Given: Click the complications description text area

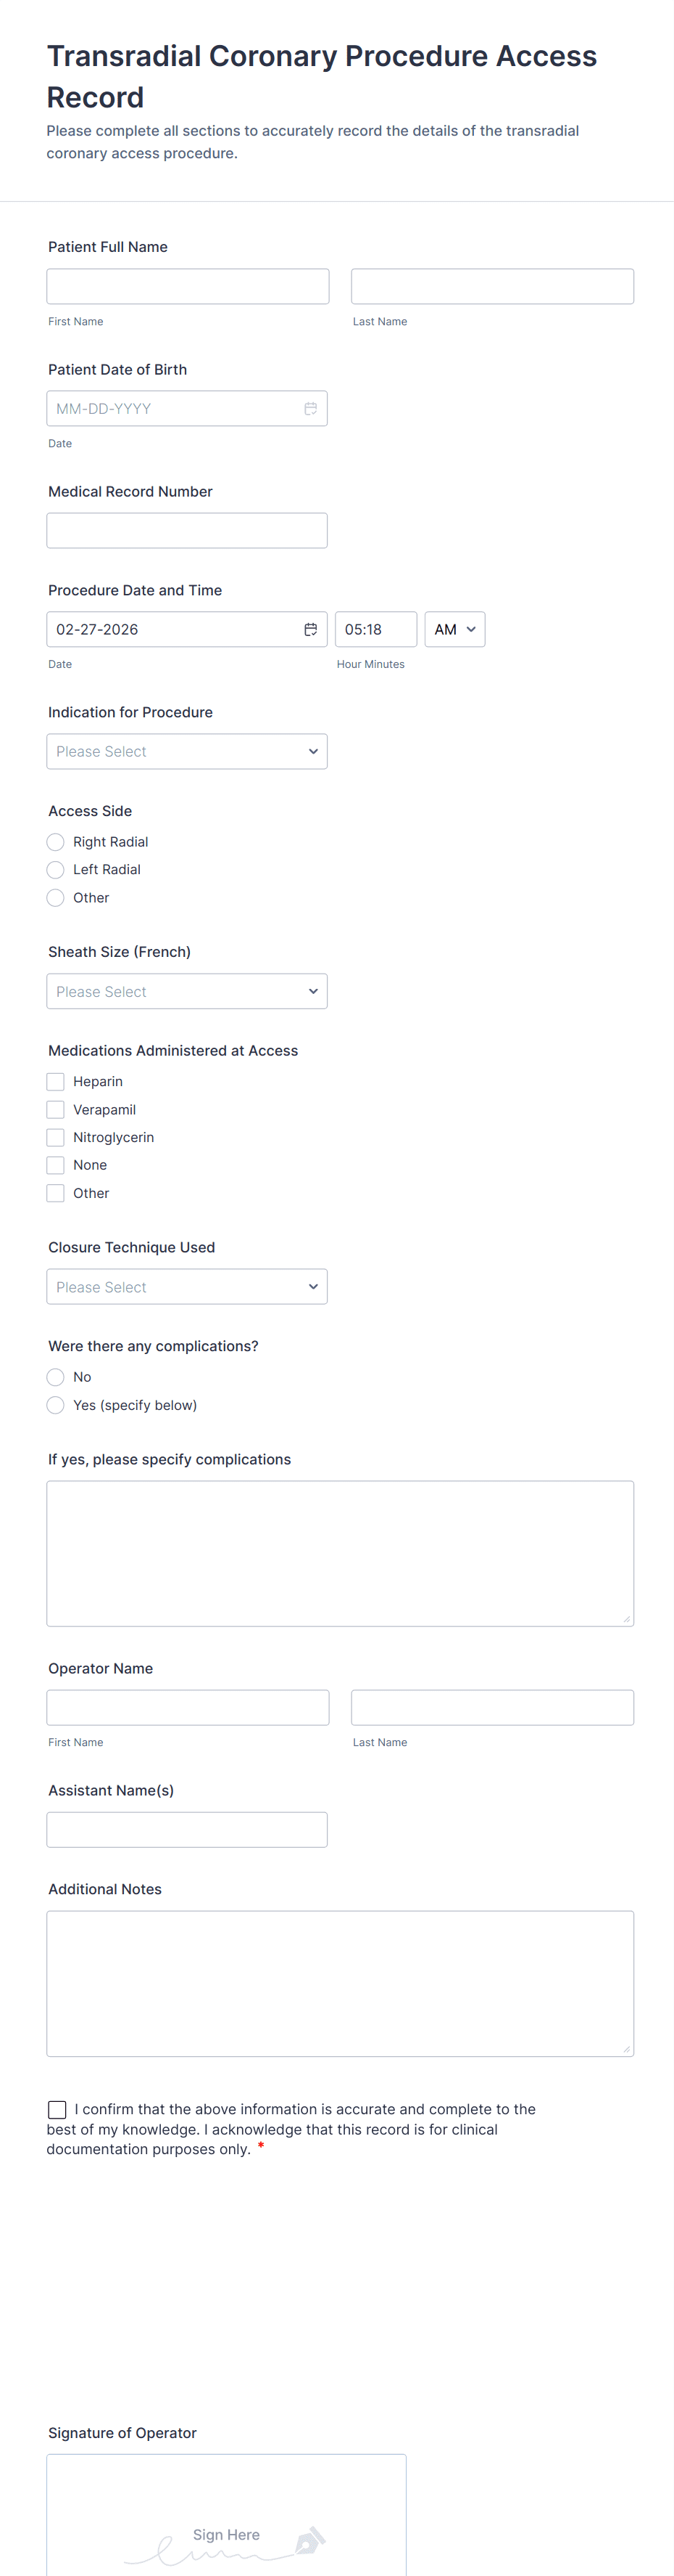Looking at the screenshot, I should point(339,1553).
